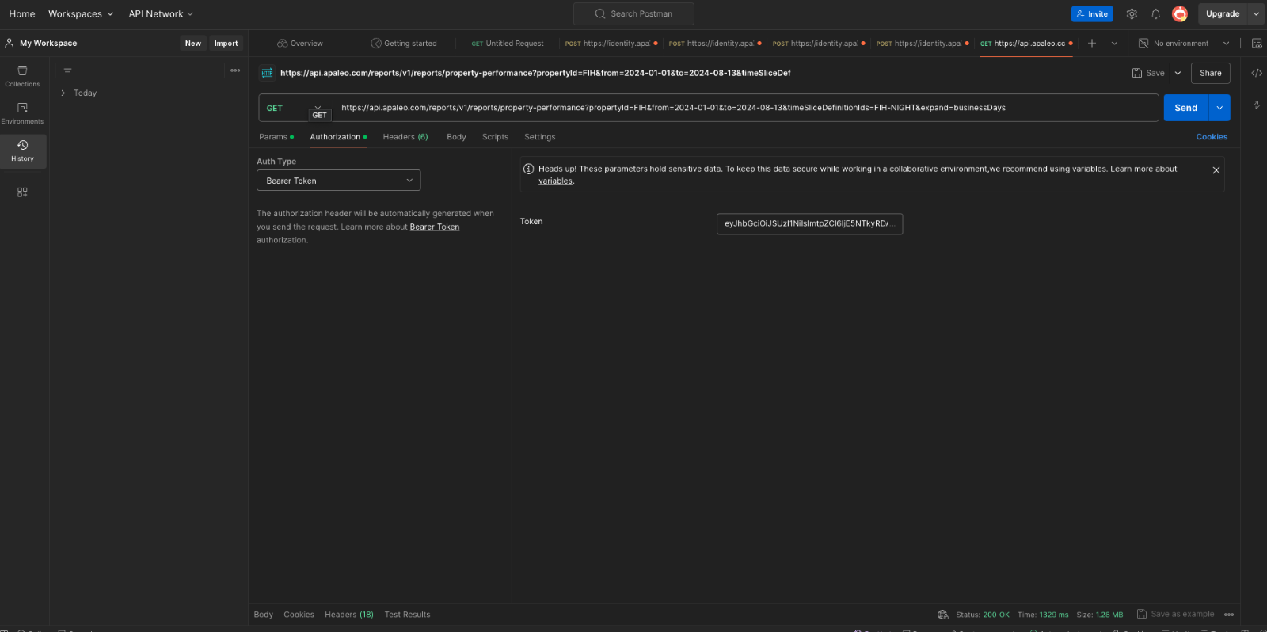Open the request Settings tab
The height and width of the screenshot is (632, 1267).
539,137
